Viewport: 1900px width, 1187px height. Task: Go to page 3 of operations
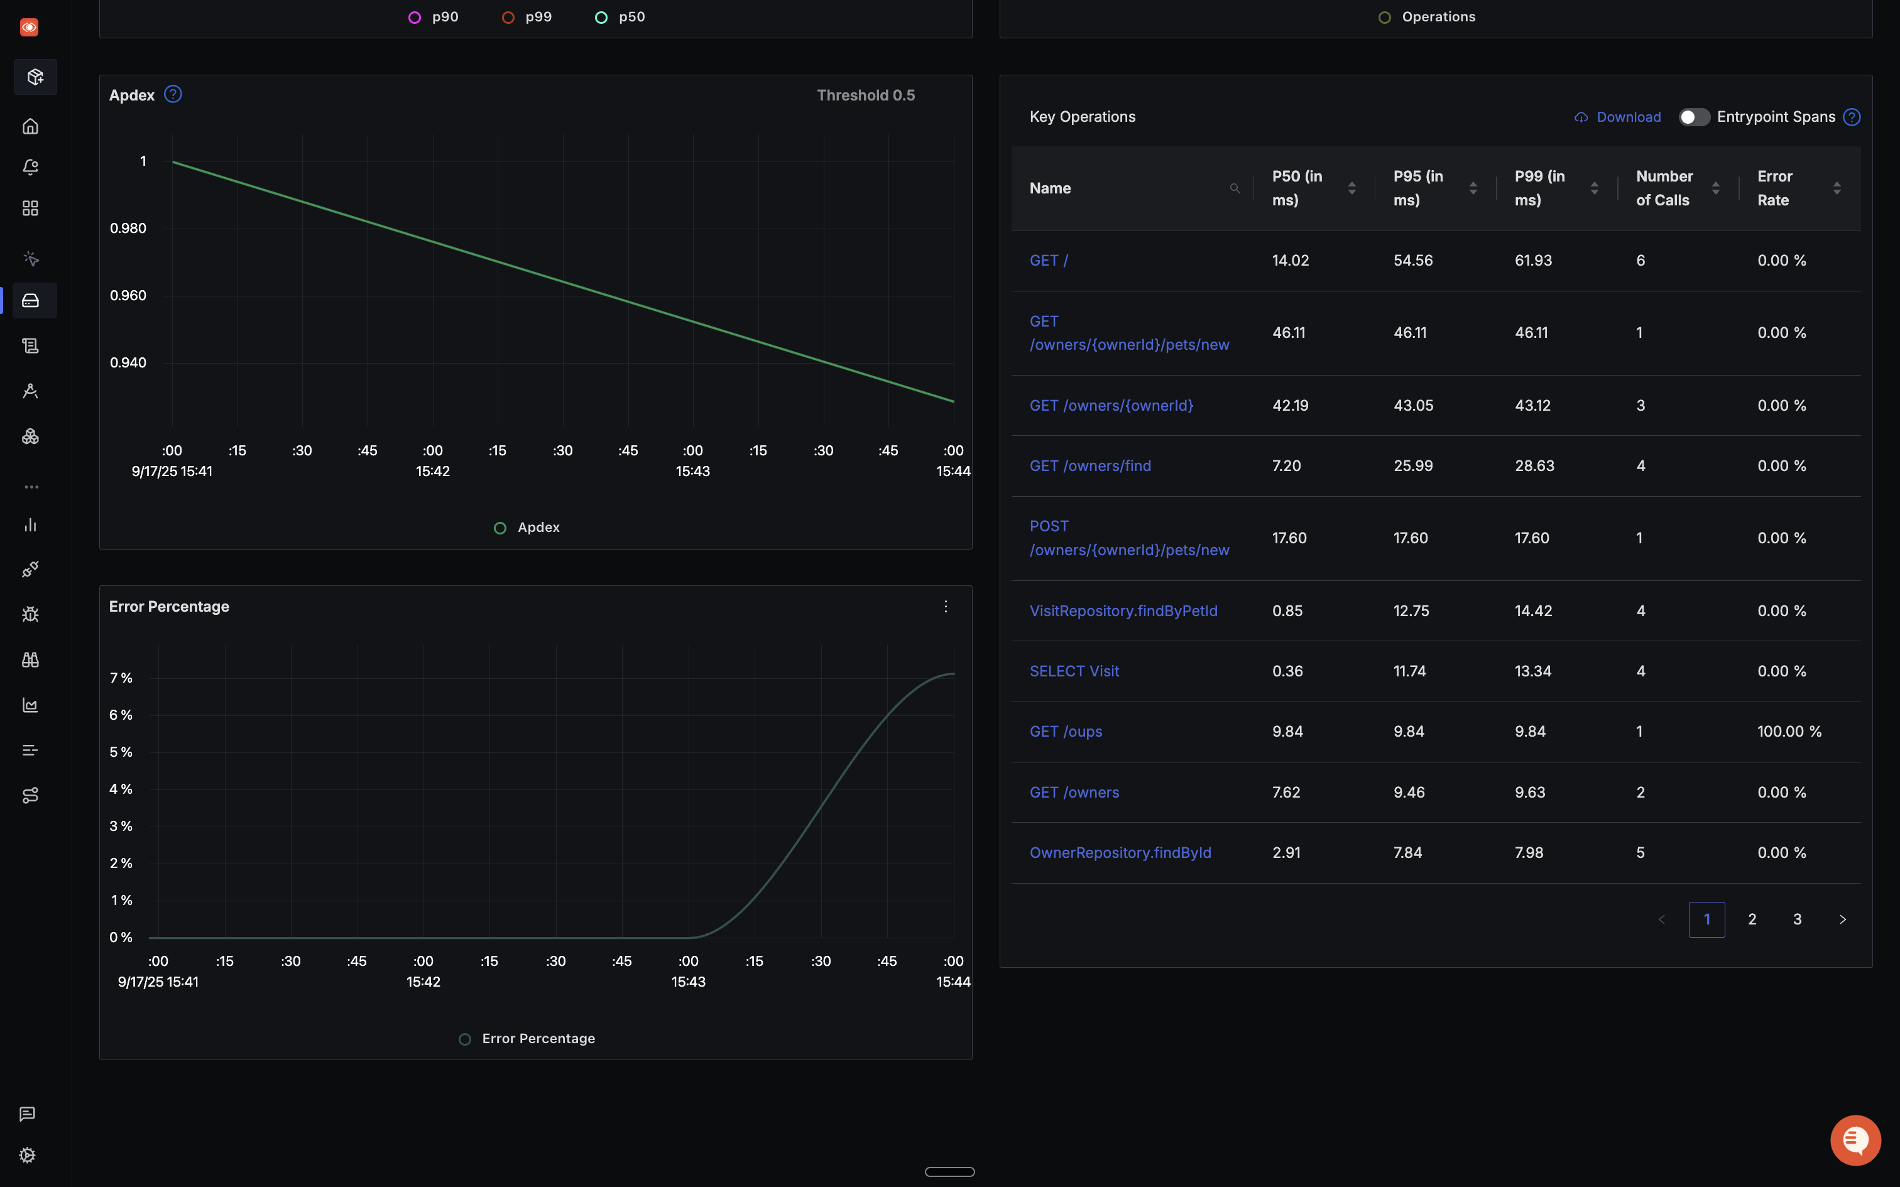click(1797, 919)
